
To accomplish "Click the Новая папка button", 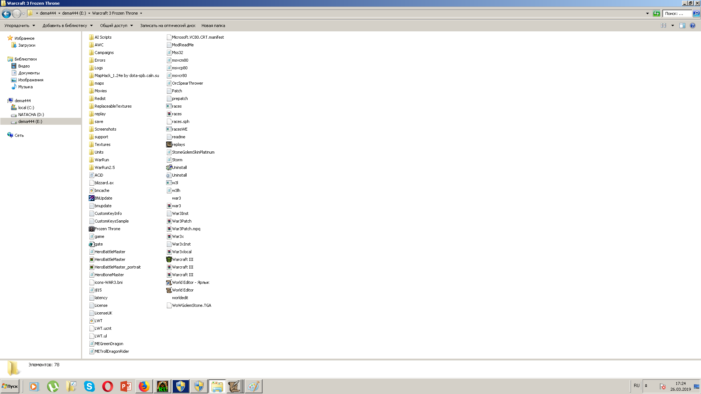I will coord(213,26).
